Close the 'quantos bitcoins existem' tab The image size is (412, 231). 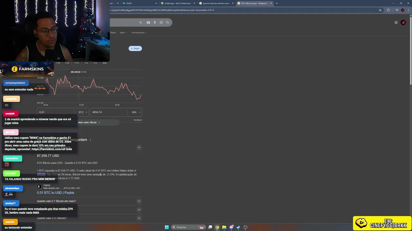click(x=232, y=3)
